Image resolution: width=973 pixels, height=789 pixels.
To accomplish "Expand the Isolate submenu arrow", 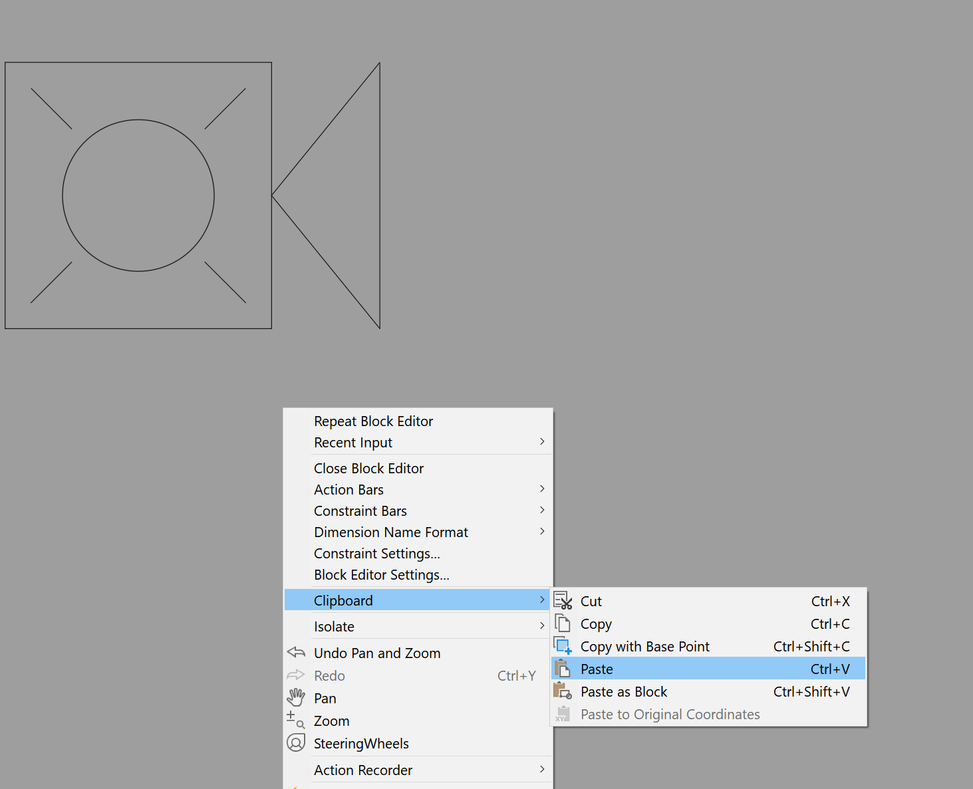I will point(542,626).
